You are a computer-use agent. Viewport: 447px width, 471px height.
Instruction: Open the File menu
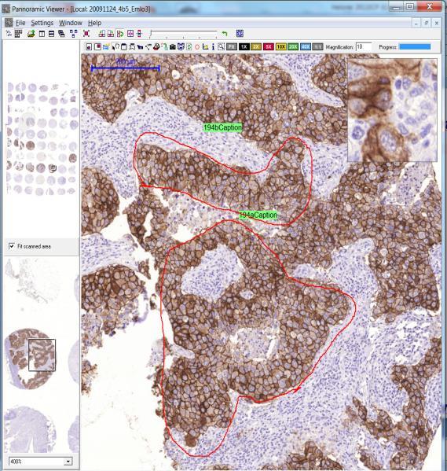[20, 23]
